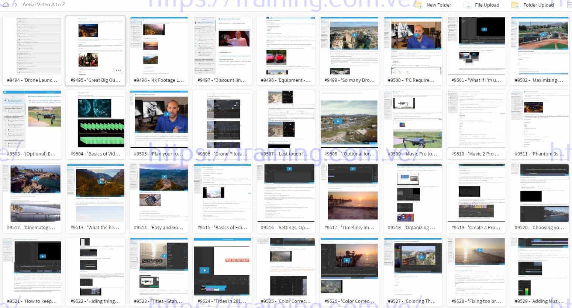This screenshot has width=572, height=308.
Task: Open file #9512 'Cinematogr…'
Action: click(32, 193)
